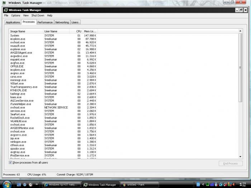Switch to Windows Xp HJT taskbar button
The height and width of the screenshot is (188, 251).
coord(61,185)
